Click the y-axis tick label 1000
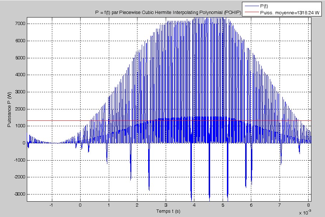The image size is (325, 217). pos(20,126)
